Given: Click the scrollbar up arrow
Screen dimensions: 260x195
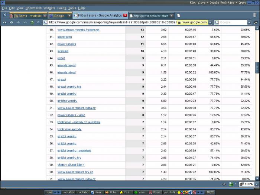Looking at the screenshot, I should click(x=257, y=28).
